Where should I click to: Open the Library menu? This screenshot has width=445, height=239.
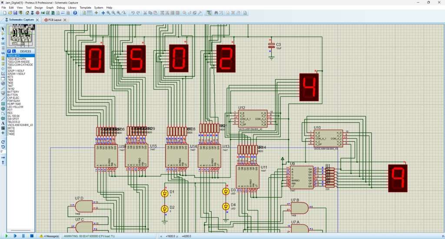click(x=72, y=8)
